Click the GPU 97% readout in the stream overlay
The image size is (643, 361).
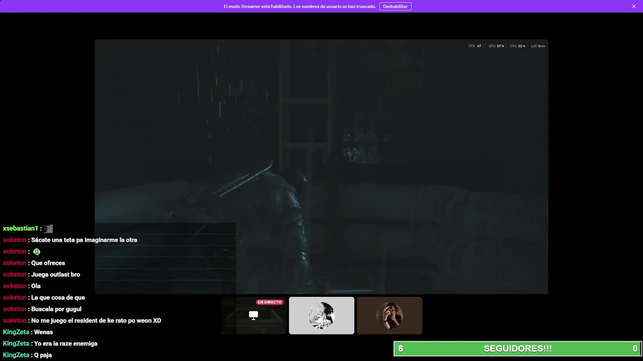click(x=496, y=46)
